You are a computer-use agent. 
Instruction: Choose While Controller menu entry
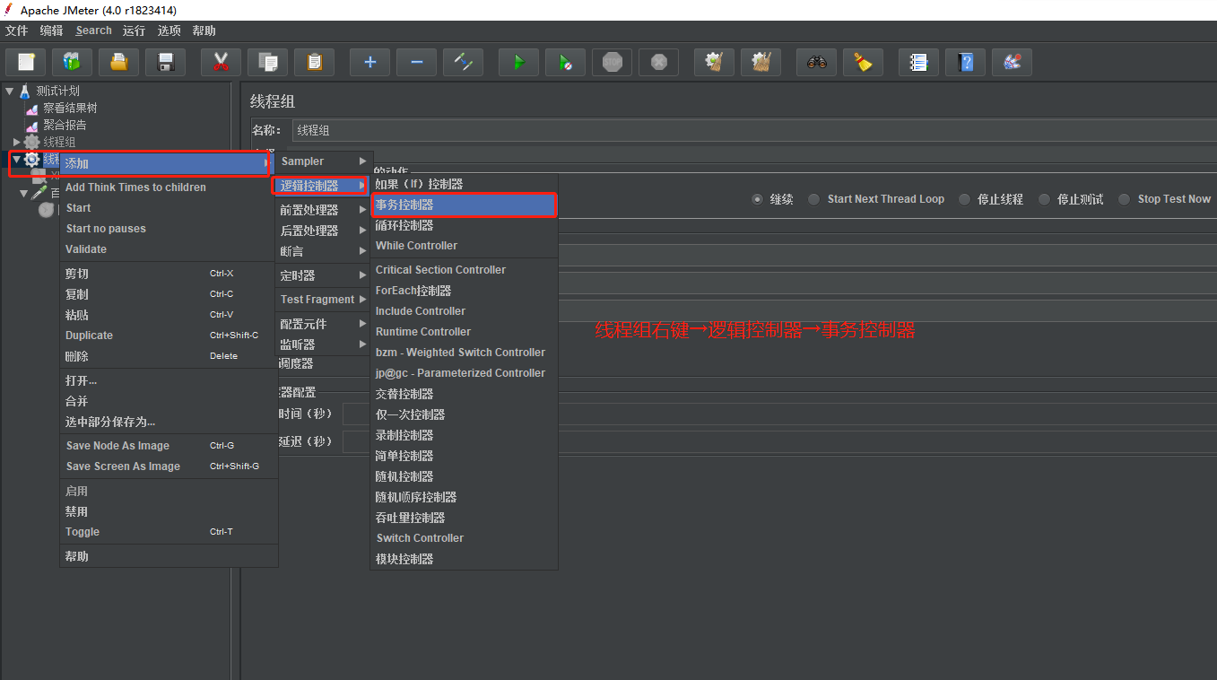coord(465,246)
